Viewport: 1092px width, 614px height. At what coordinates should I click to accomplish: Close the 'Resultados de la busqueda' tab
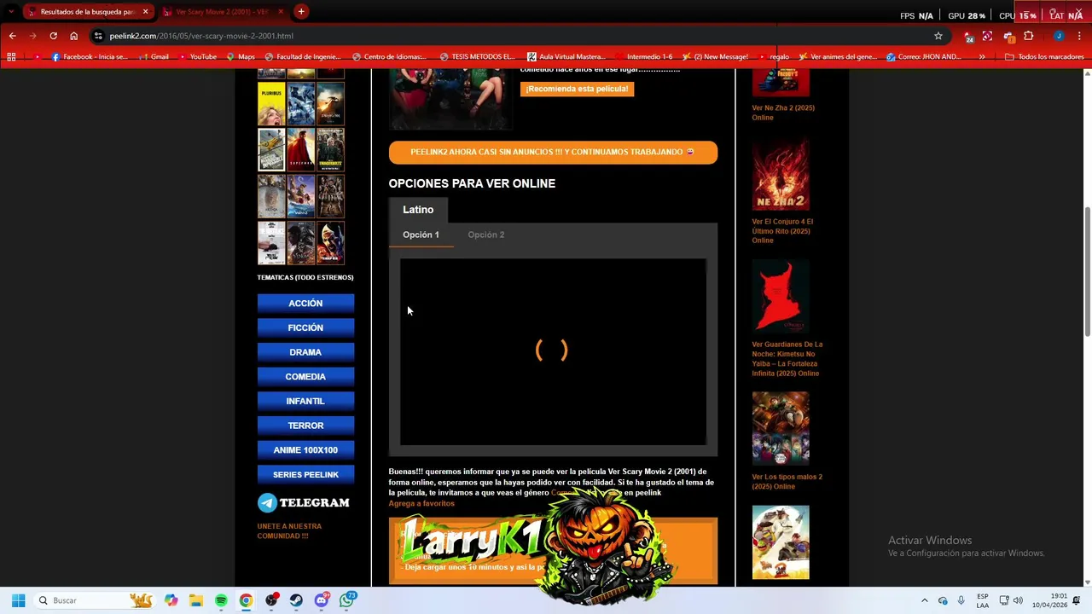[145, 12]
